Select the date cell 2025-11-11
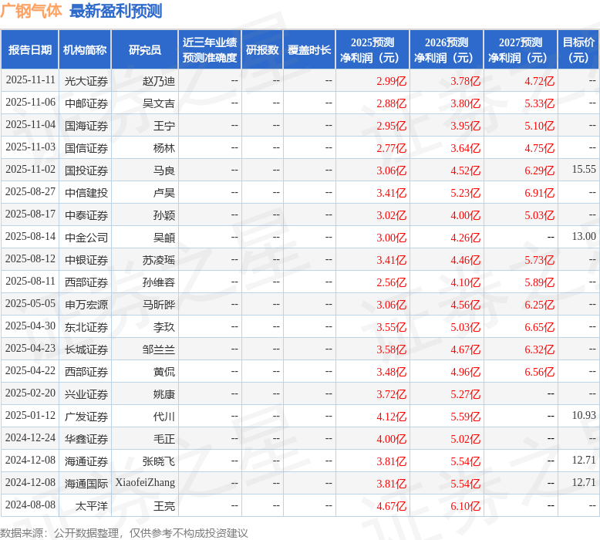The image size is (600, 540). pyautogui.click(x=30, y=80)
